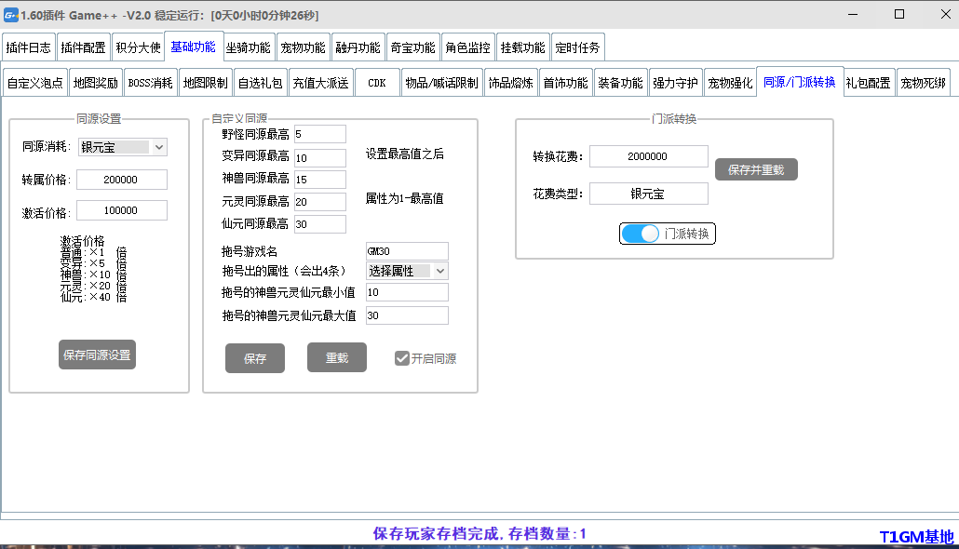Switch to the 地图限制 sub-tab

(x=206, y=83)
